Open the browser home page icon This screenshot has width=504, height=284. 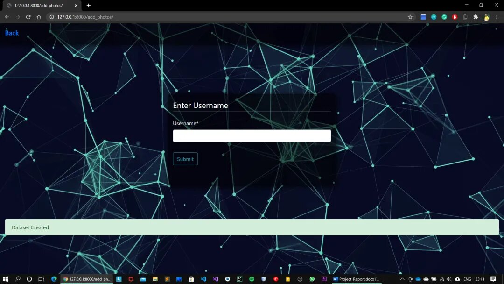[39, 17]
